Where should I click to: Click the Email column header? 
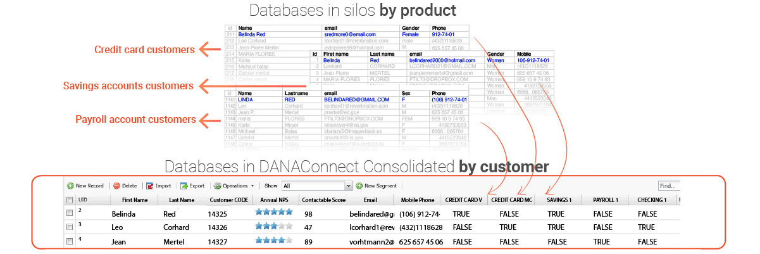370,200
